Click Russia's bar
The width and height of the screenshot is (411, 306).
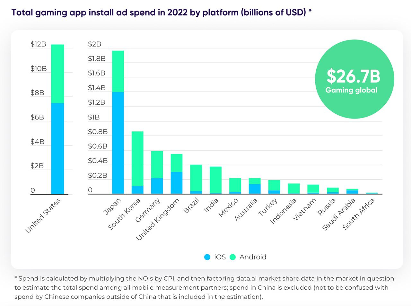[x=333, y=191]
